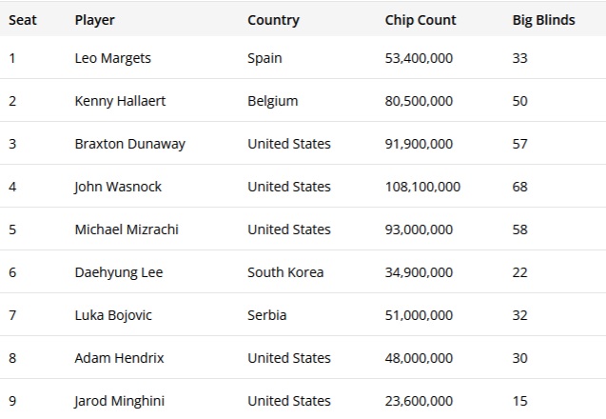
Task: Click the Country column header
Action: click(273, 20)
